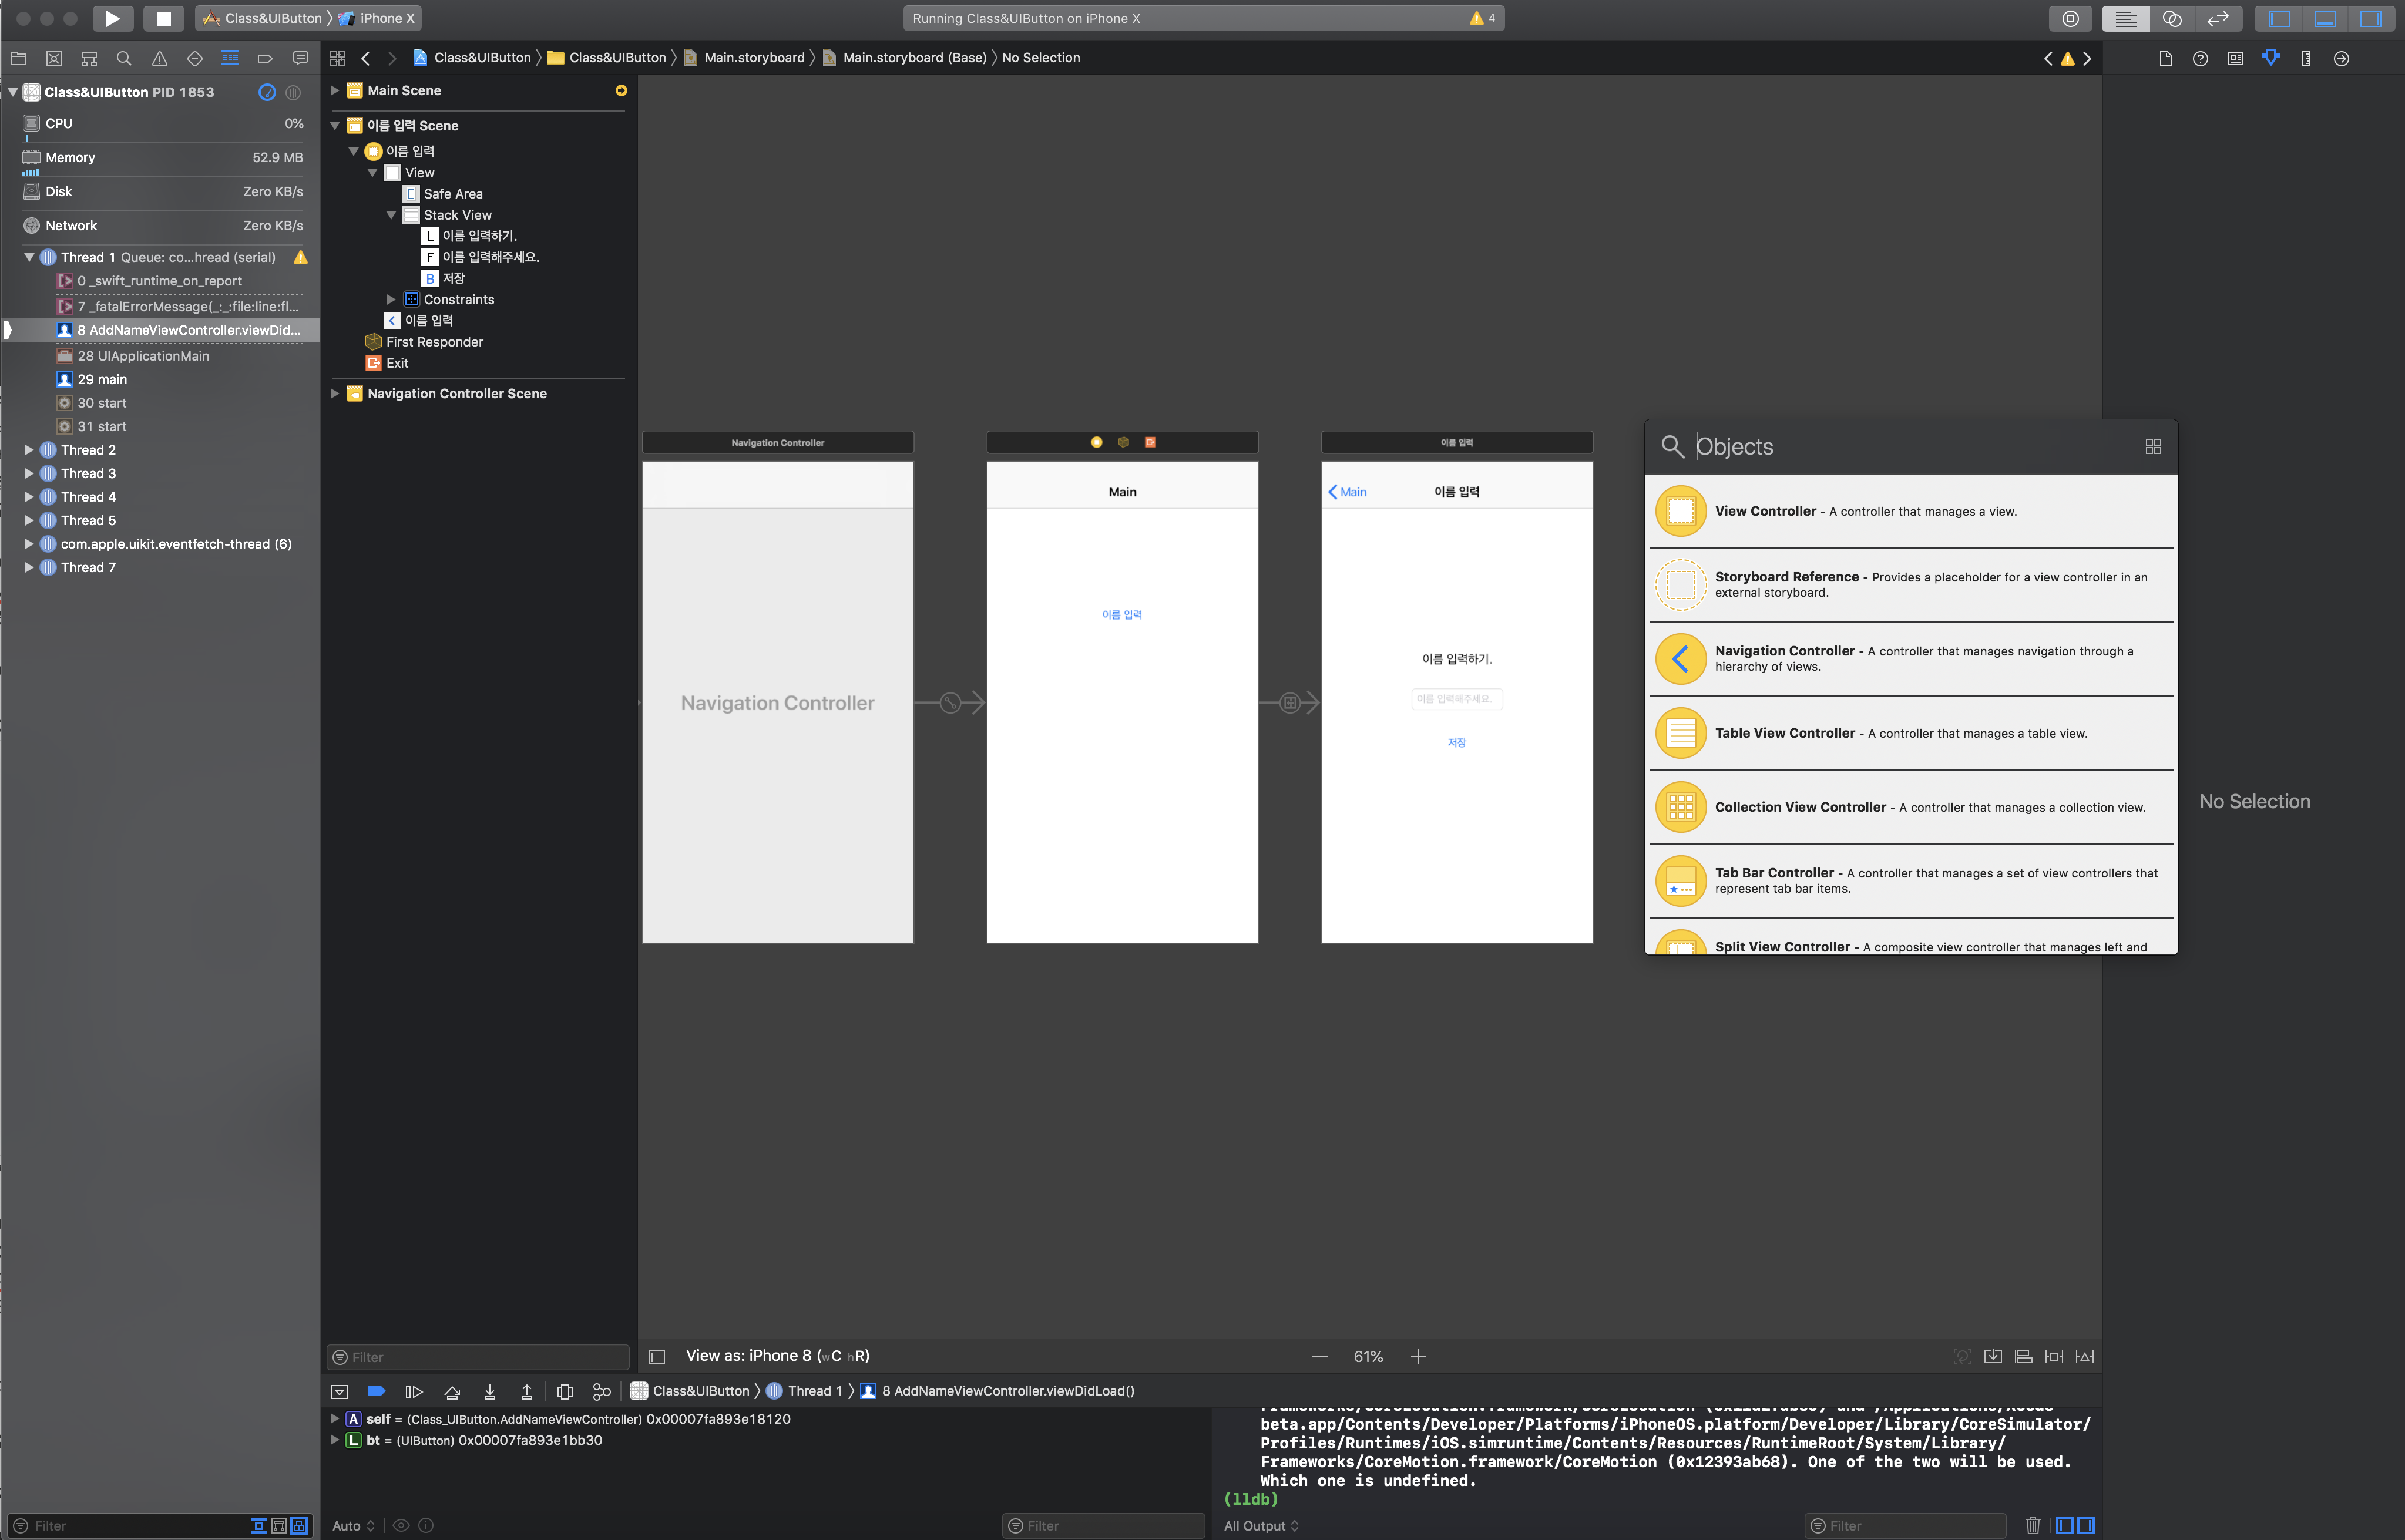Open the Identity inspector tab
Viewport: 2405px width, 1540px height.
pyautogui.click(x=2235, y=58)
